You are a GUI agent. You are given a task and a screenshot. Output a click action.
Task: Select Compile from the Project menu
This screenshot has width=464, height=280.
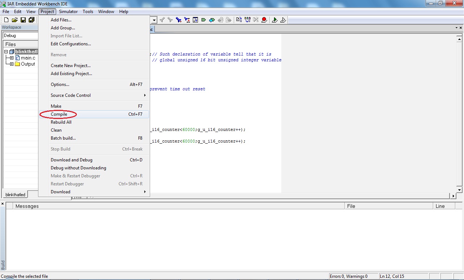(x=59, y=114)
